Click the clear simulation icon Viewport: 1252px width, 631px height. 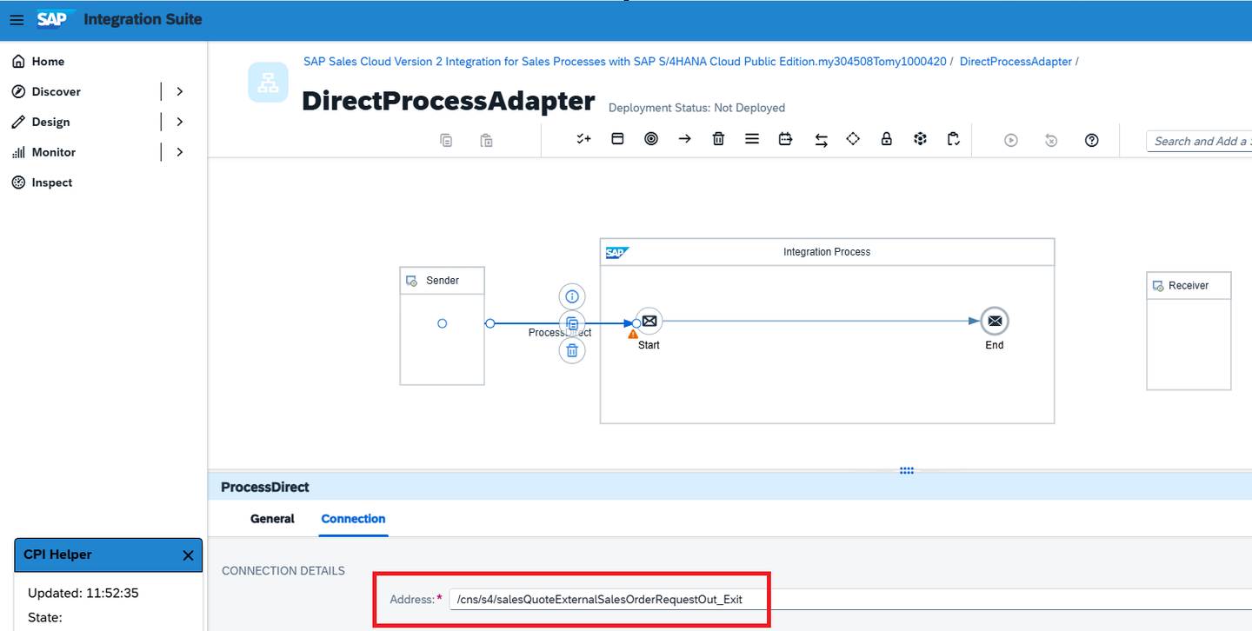1051,140
